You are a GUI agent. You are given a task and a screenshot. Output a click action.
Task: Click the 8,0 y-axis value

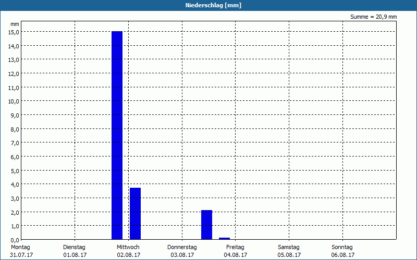(15, 129)
